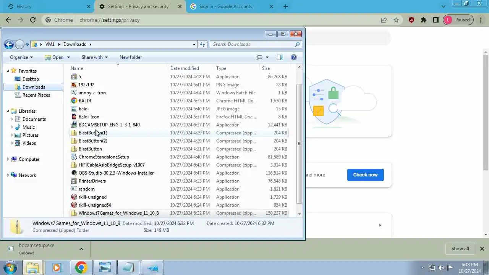Open Windows Start orb
This screenshot has width=489, height=275.
coord(10,267)
